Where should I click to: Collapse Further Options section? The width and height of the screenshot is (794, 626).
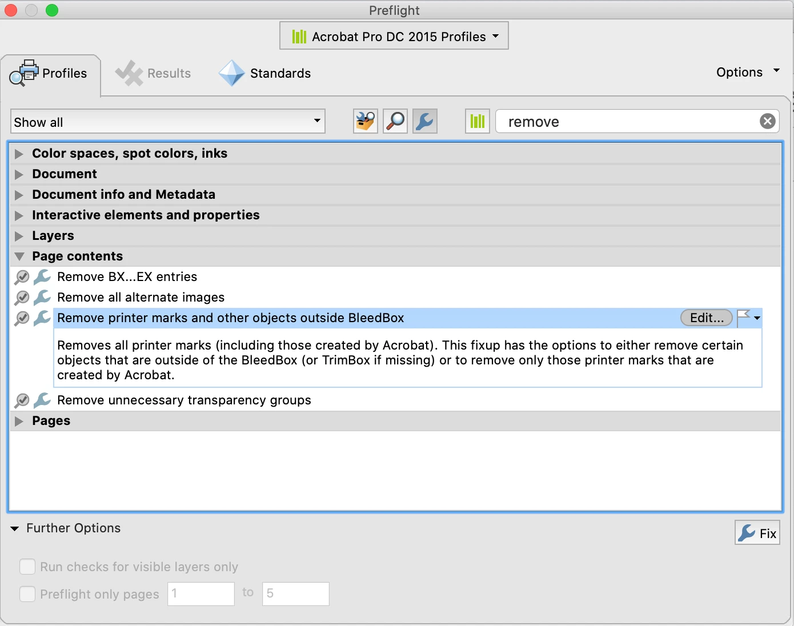click(15, 528)
